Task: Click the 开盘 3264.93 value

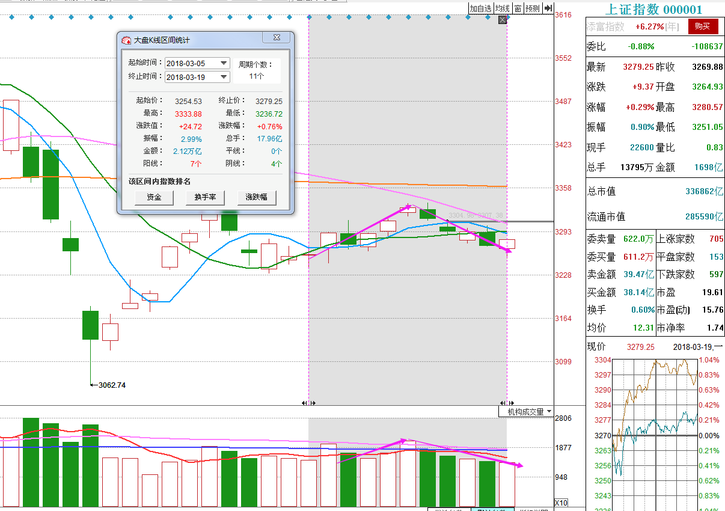Action: [x=707, y=87]
